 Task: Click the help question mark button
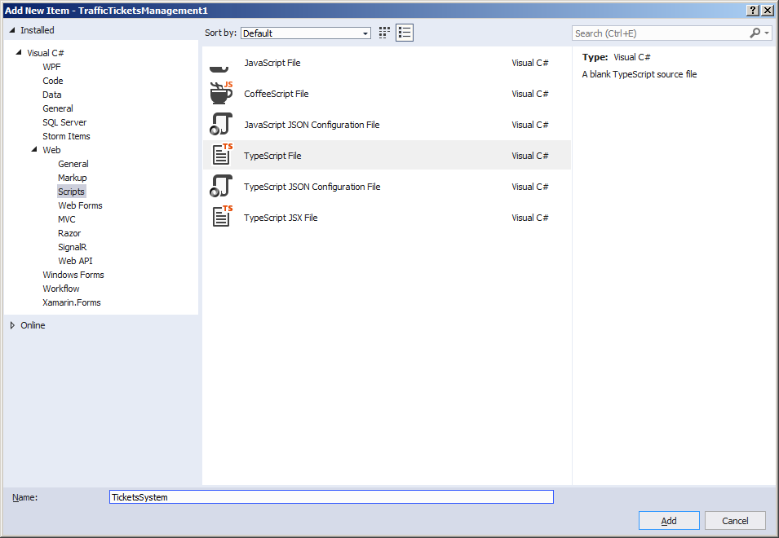pyautogui.click(x=753, y=11)
